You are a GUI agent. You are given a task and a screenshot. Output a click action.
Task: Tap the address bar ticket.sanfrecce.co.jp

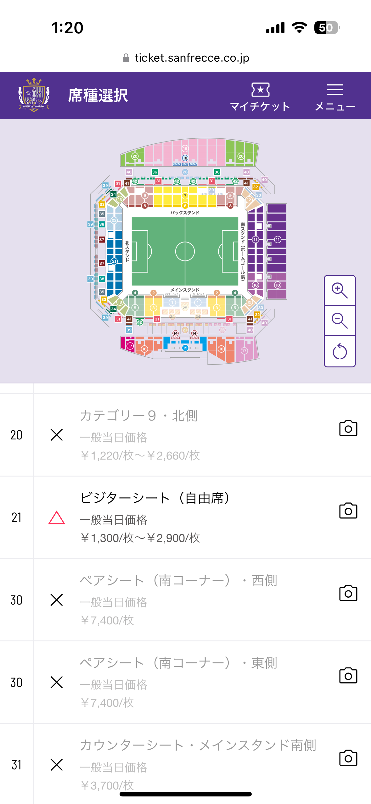point(186,58)
